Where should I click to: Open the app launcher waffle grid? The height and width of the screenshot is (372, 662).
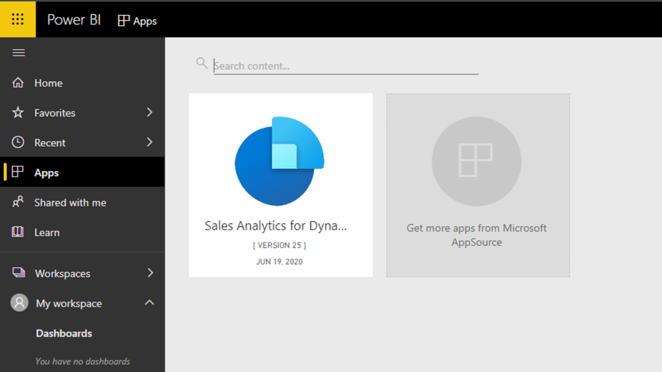click(17, 19)
